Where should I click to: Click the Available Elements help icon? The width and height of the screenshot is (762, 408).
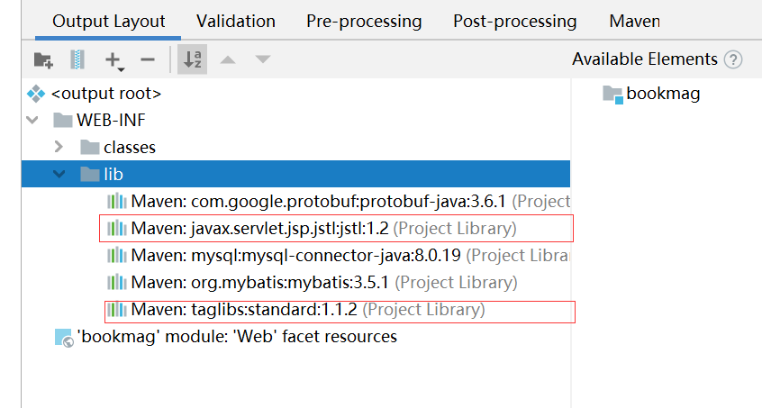[x=733, y=59]
